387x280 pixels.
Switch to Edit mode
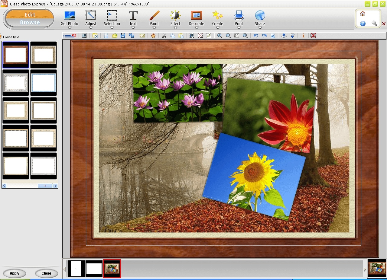tap(30, 14)
